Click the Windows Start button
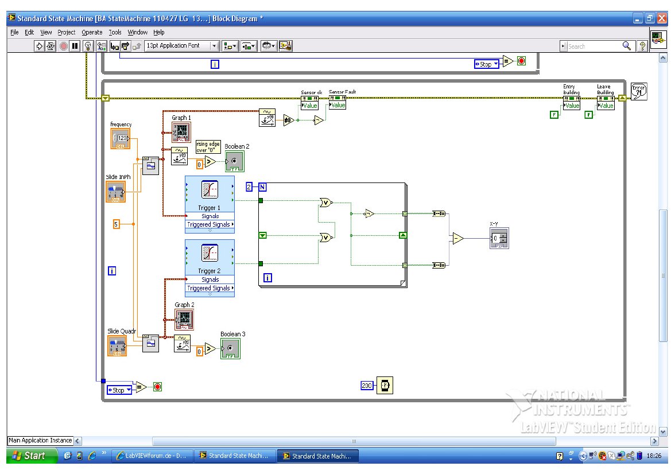Image resolution: width=671 pixels, height=474 pixels. [32, 456]
